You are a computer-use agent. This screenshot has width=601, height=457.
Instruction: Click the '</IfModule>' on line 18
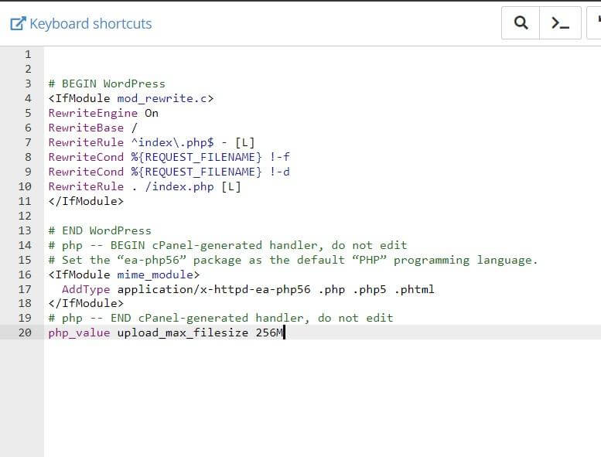coord(86,303)
